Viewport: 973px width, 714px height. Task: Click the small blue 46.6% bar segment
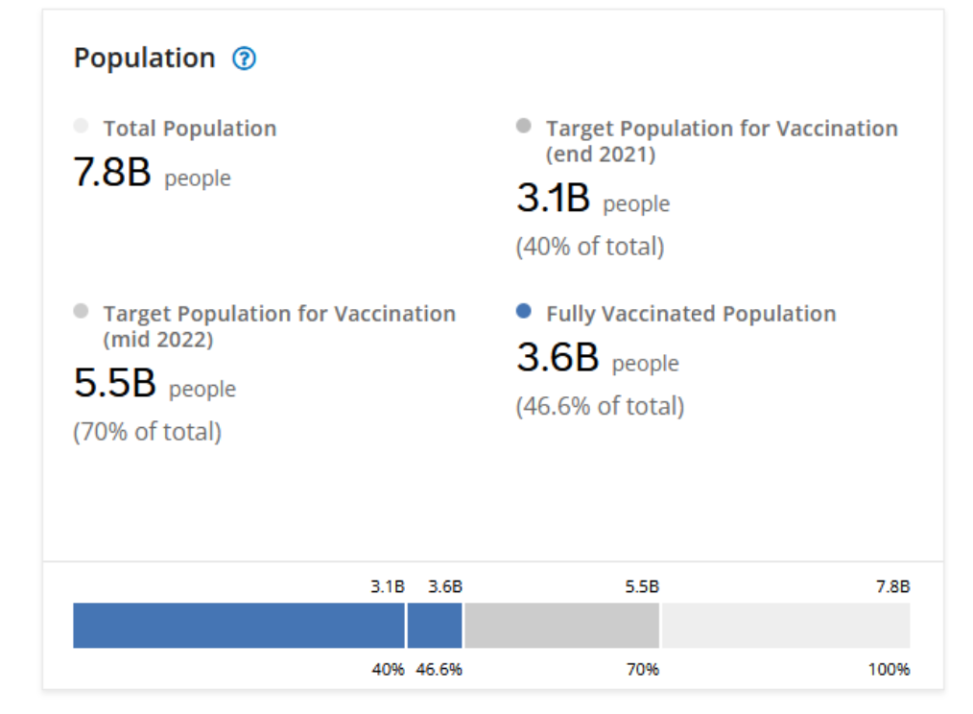pyautogui.click(x=435, y=626)
